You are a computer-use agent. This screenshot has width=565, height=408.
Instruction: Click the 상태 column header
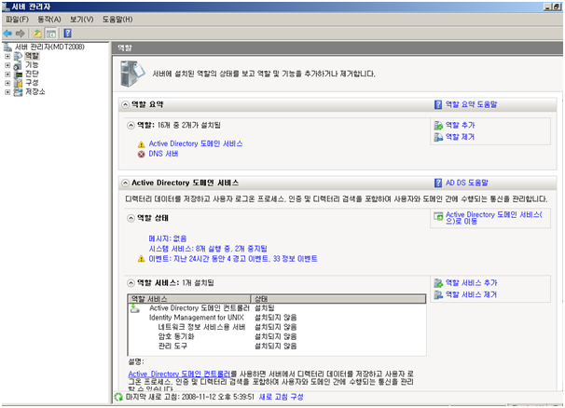tap(338, 299)
